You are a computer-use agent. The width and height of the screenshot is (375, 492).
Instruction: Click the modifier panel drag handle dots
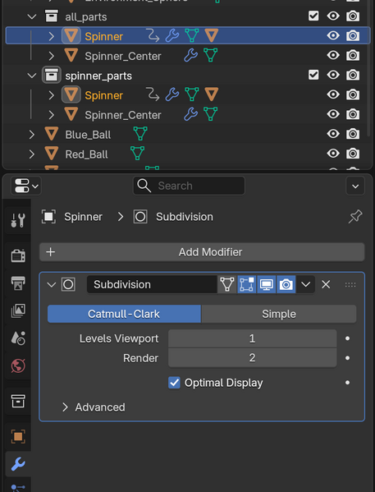click(350, 284)
